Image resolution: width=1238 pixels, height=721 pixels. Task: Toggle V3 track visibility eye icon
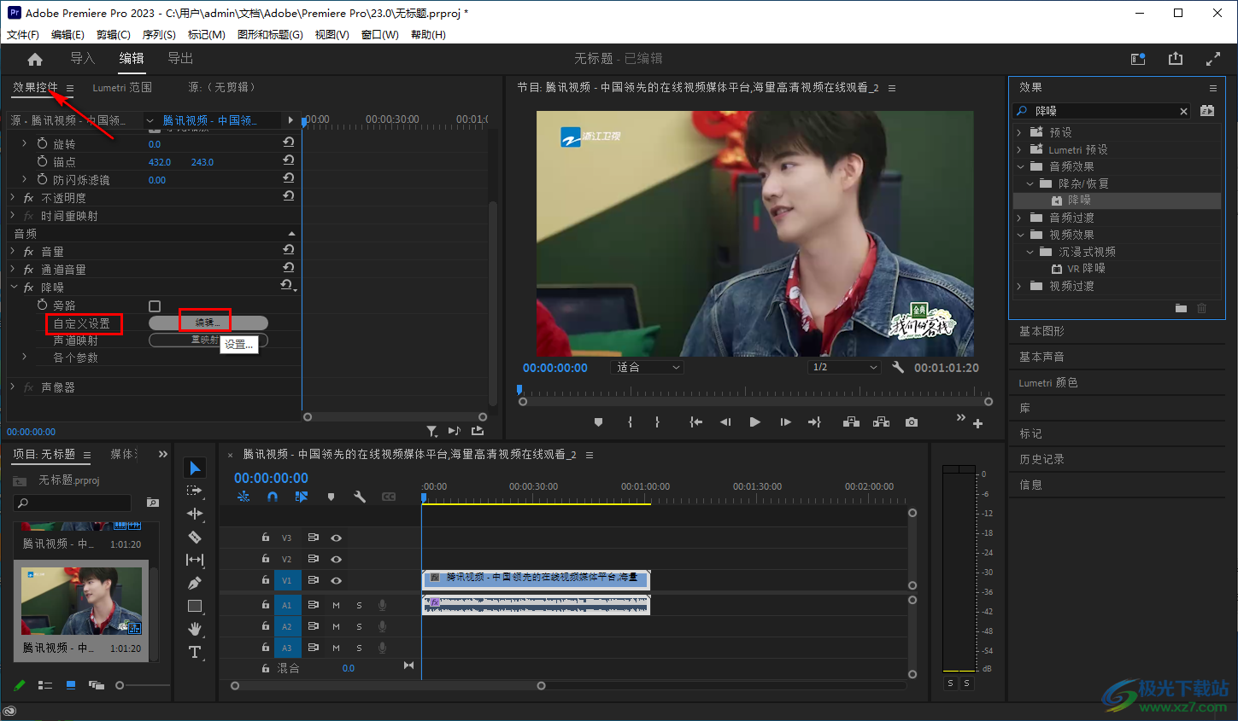click(x=337, y=538)
